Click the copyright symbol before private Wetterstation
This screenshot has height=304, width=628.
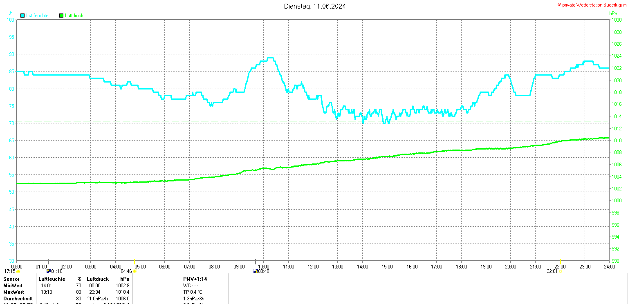point(559,4)
